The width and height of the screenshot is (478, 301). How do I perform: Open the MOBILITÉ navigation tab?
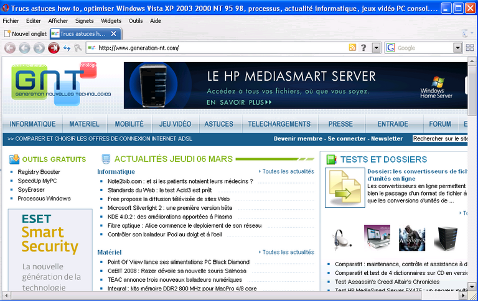coord(129,124)
